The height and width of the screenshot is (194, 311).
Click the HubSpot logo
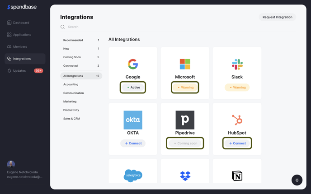click(237, 120)
